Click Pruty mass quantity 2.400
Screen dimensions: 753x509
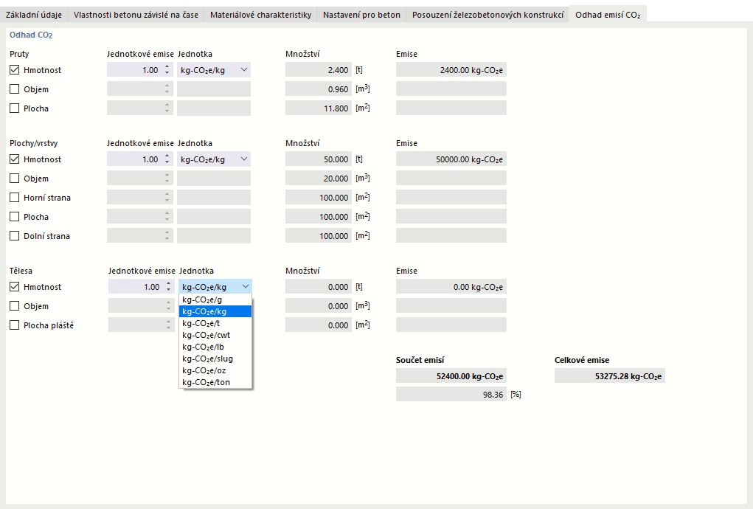tap(319, 70)
